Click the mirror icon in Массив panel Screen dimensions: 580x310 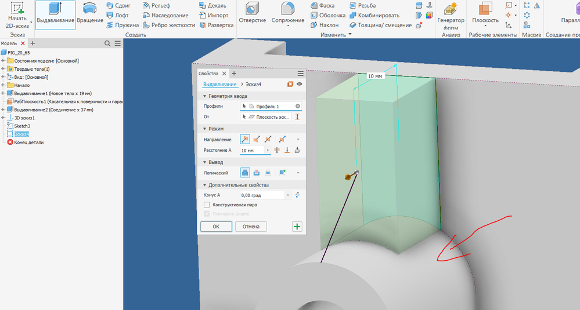pos(536,5)
